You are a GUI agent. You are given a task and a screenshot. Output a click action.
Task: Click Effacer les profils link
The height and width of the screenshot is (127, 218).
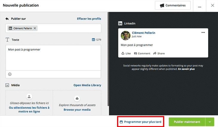click(x=89, y=19)
